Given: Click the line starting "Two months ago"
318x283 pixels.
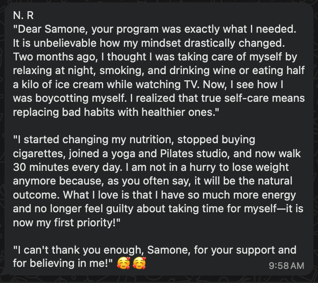Looking at the screenshot, I should pos(155,57).
